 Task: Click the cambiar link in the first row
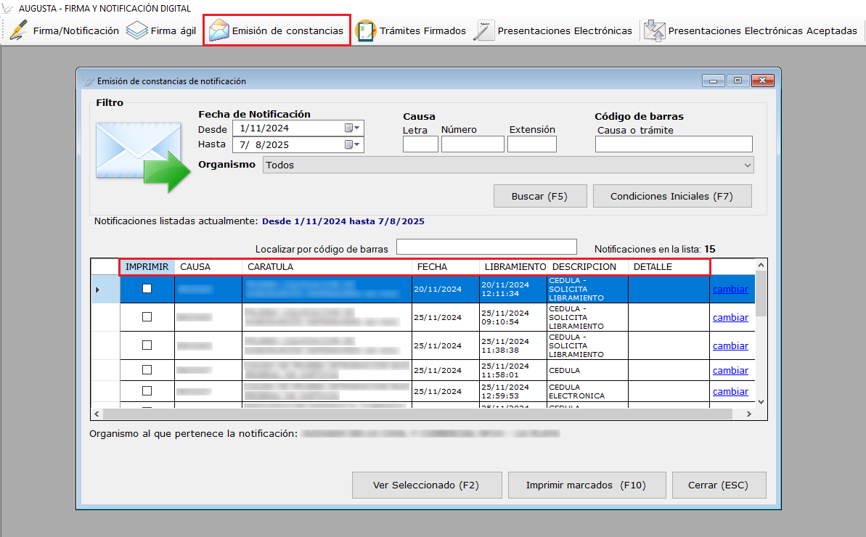click(730, 289)
